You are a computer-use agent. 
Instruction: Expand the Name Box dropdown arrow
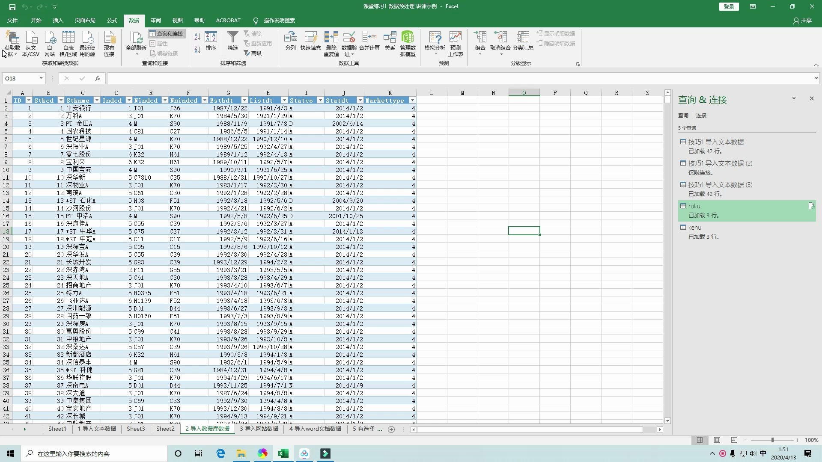[x=41, y=78]
